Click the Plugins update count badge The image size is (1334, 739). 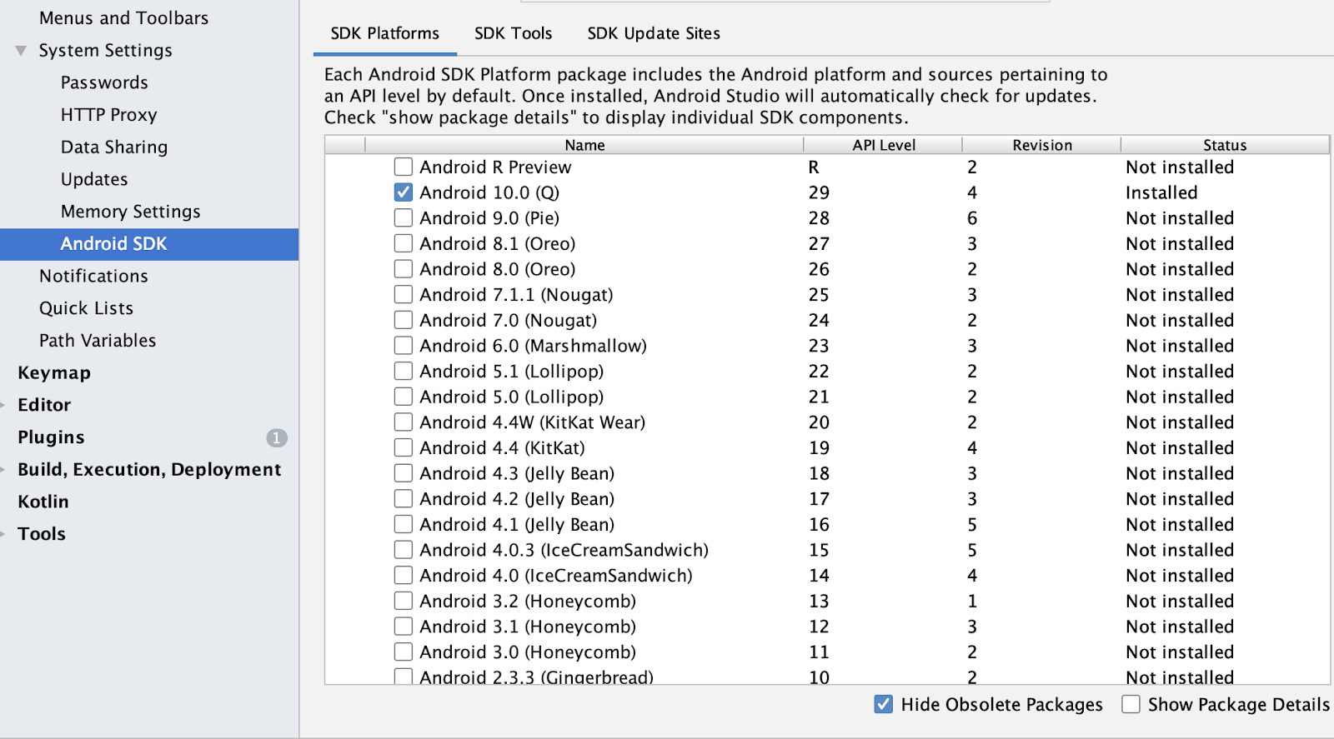point(277,438)
